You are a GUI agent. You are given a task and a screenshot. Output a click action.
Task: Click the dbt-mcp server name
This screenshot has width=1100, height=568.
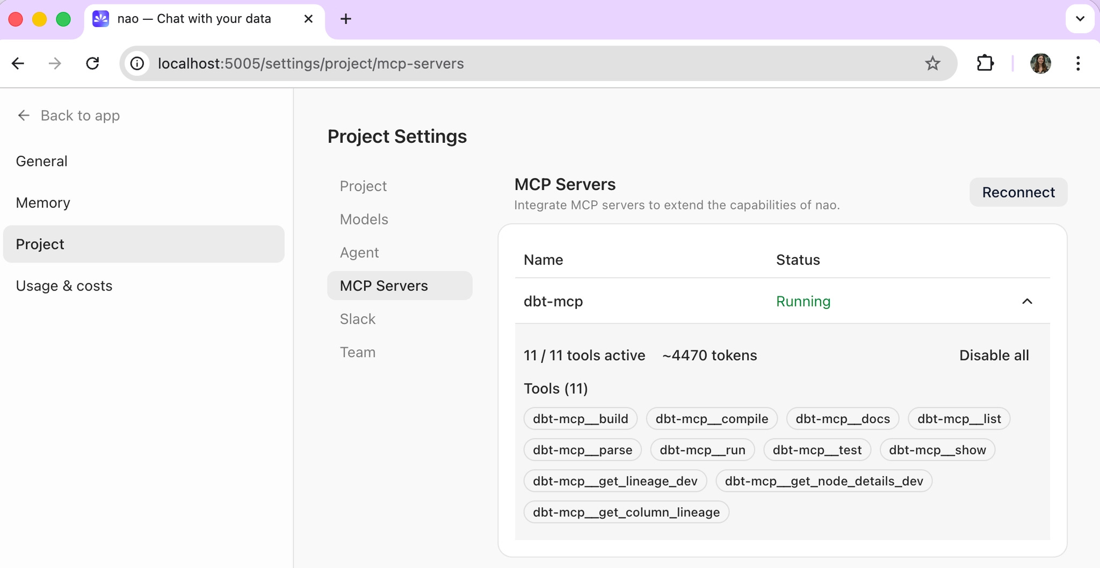pyautogui.click(x=553, y=301)
